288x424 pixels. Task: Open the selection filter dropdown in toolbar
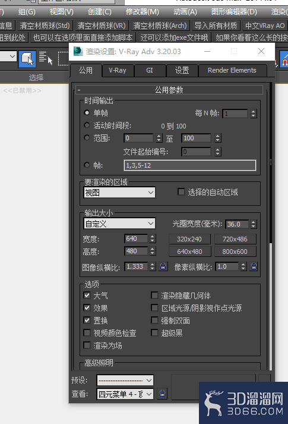coord(8,56)
